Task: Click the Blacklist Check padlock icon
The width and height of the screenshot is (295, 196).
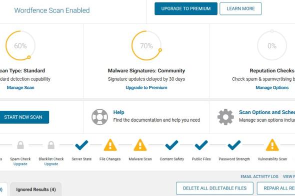Action: point(51,145)
